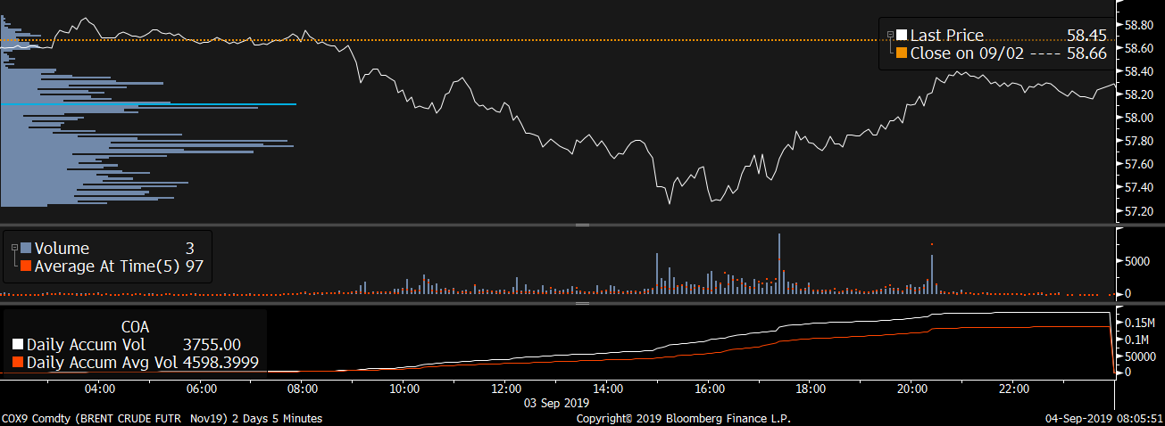
Task: Click the 57.60 price axis label
Action: coord(1140,164)
